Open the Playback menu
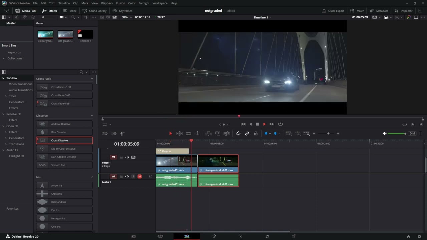Screen dimensions: 427x240 [x=107, y=3]
